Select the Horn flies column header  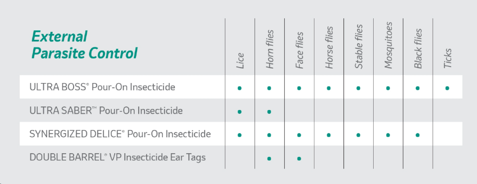click(x=270, y=49)
